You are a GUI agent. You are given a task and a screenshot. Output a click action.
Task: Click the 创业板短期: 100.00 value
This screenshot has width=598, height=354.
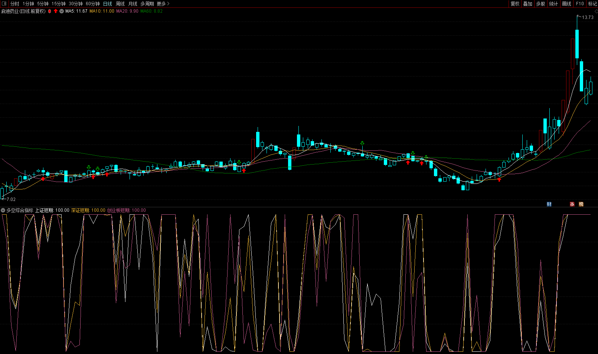coord(126,210)
